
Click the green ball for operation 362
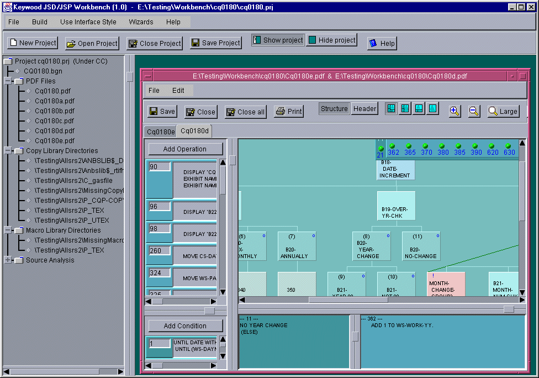click(x=392, y=146)
